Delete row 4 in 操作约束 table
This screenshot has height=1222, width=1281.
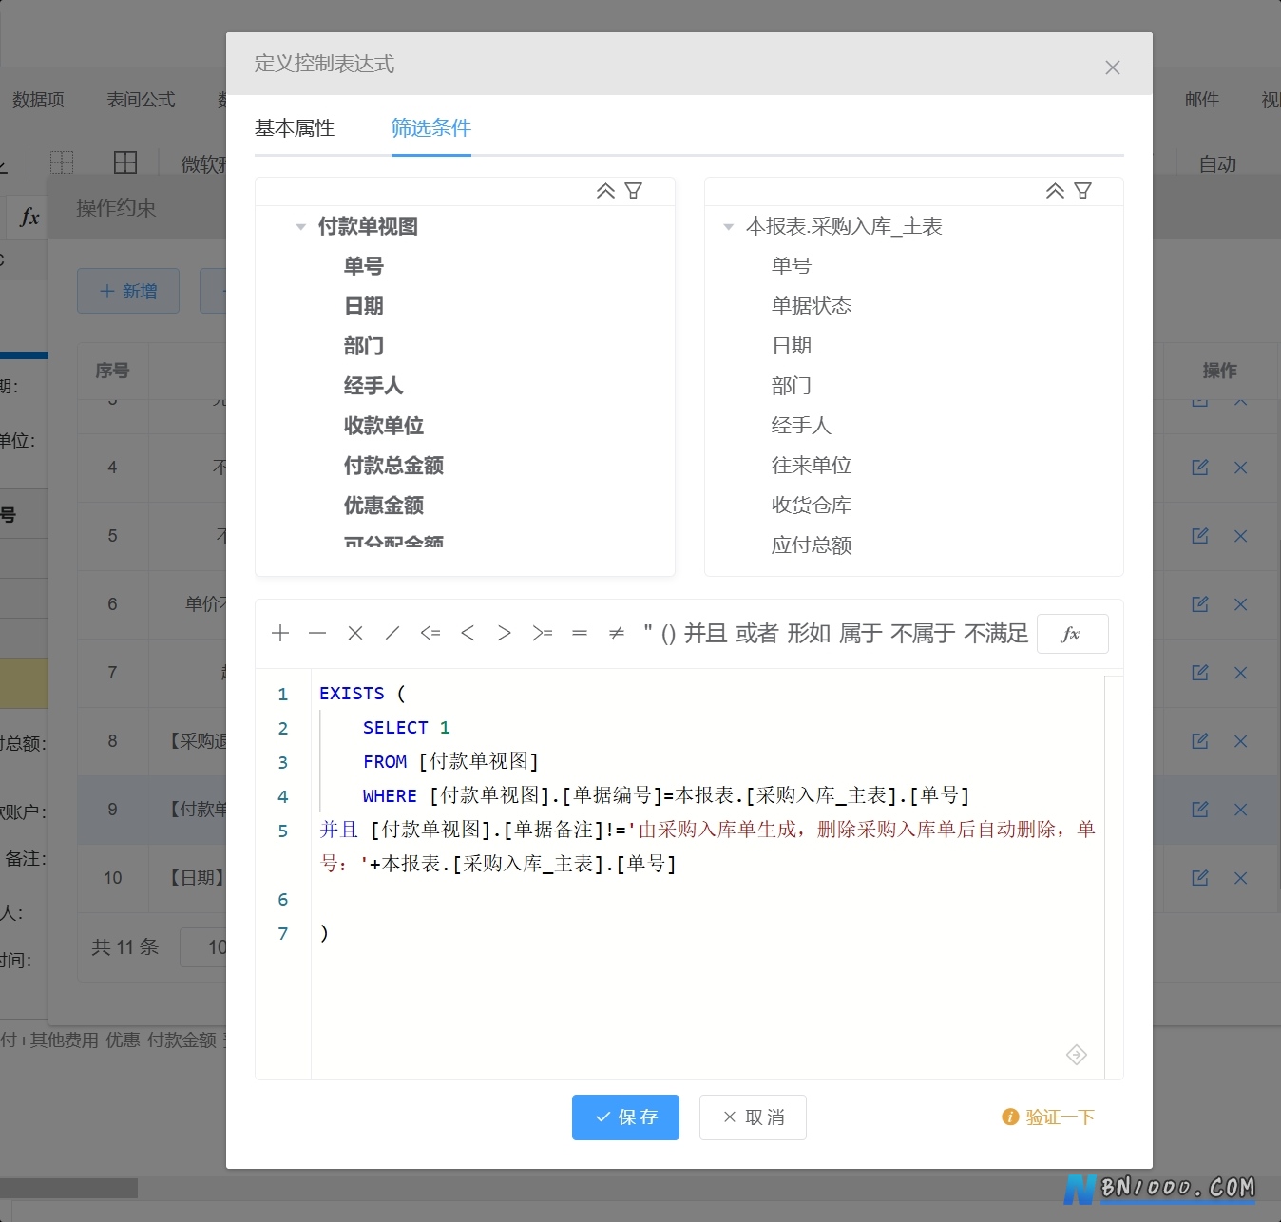1240,468
